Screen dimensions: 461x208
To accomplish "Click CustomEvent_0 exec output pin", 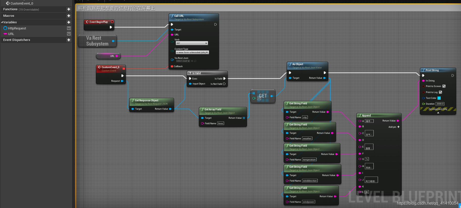I will click(122, 76).
